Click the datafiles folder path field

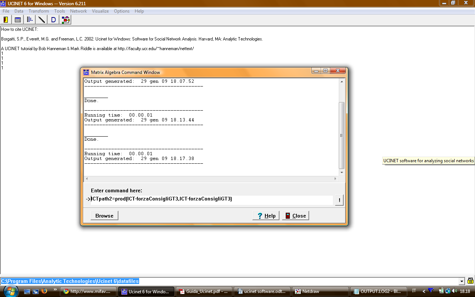pyautogui.click(x=230, y=281)
